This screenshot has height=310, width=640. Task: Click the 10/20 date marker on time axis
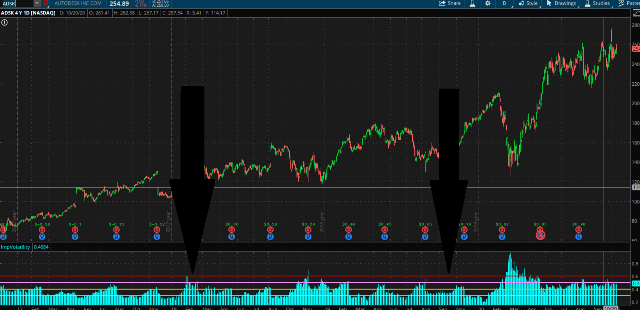click(x=610, y=308)
